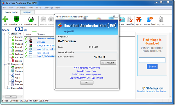Click the Upload rocket icon
The image size is (175, 105).
tap(139, 20)
